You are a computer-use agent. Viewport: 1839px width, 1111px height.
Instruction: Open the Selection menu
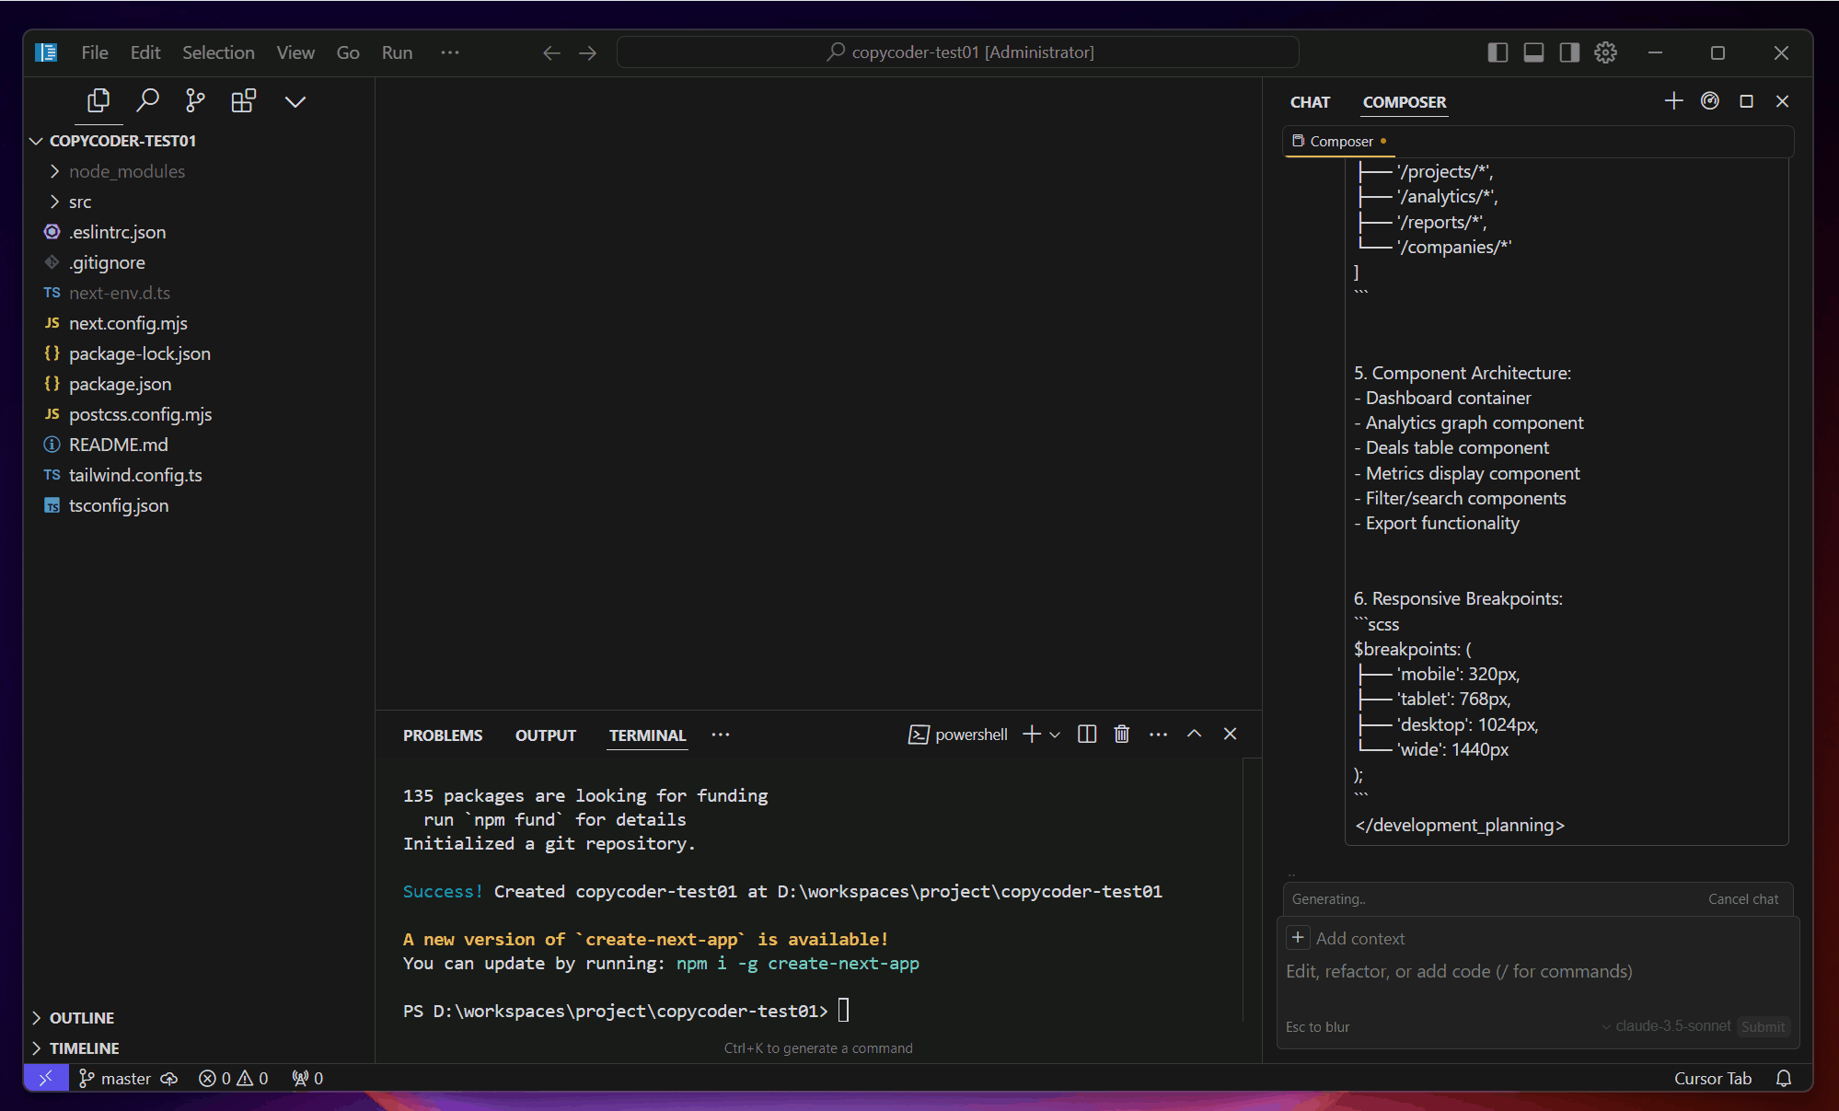coord(218,52)
